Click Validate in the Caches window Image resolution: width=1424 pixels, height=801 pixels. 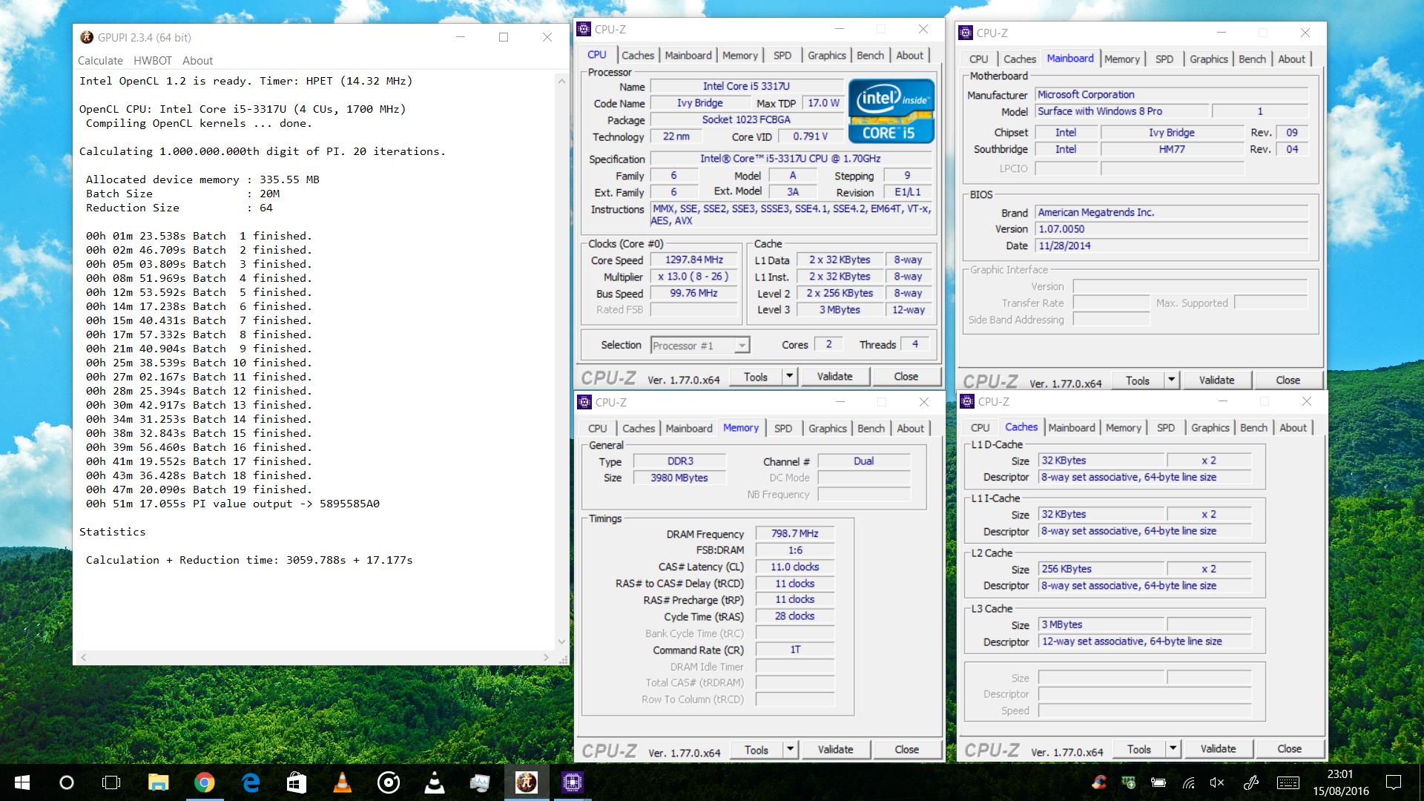[1218, 748]
